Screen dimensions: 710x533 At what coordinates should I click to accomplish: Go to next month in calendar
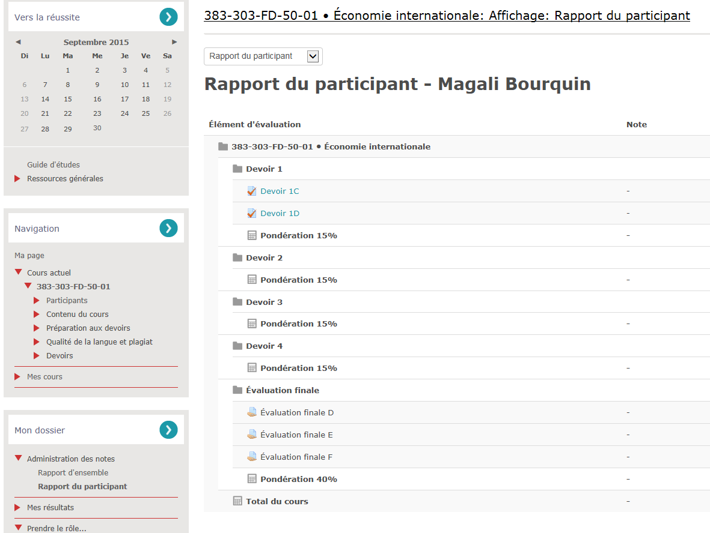pyautogui.click(x=174, y=42)
